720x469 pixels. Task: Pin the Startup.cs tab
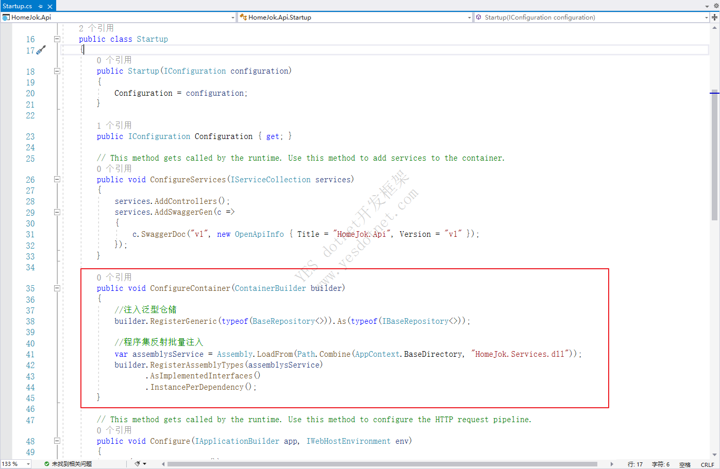point(41,6)
